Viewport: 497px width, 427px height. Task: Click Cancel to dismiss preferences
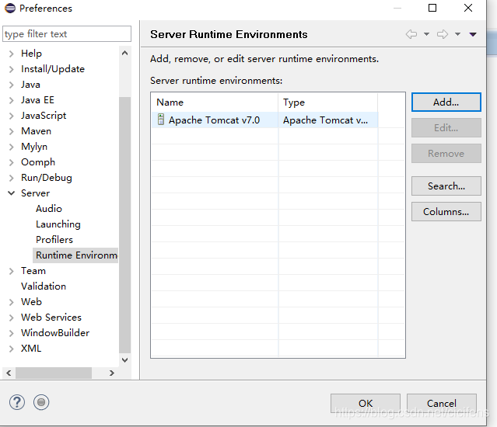tap(442, 403)
